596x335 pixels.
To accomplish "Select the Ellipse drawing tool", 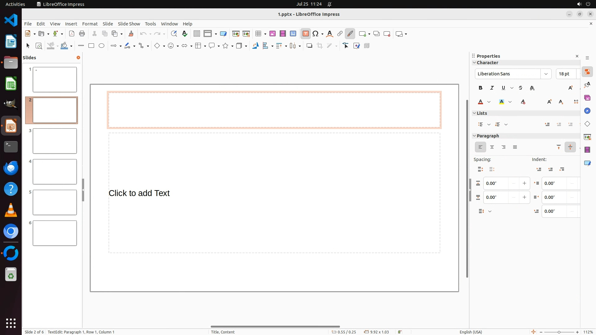I will pyautogui.click(x=102, y=46).
